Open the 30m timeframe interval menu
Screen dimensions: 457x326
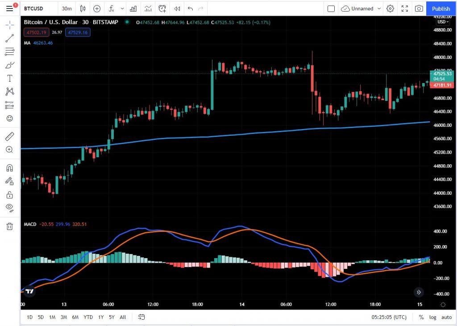click(x=67, y=9)
